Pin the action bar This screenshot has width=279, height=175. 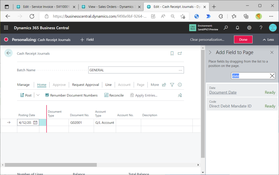coord(180,95)
